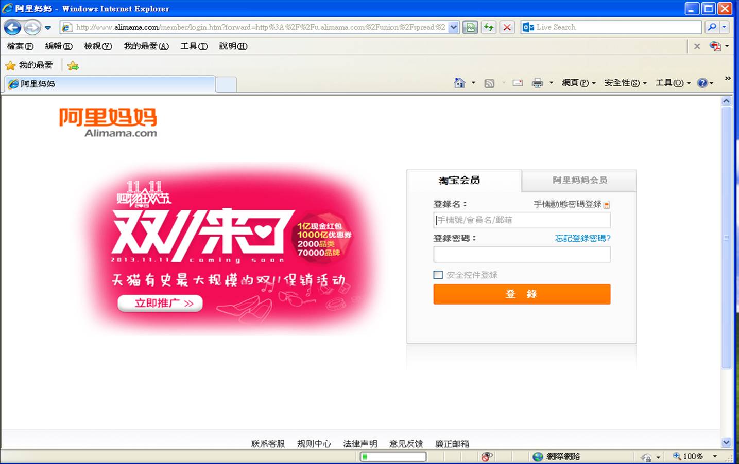Add to favorites bar star icon
Screen dimensions: 739x464
click(x=73, y=65)
